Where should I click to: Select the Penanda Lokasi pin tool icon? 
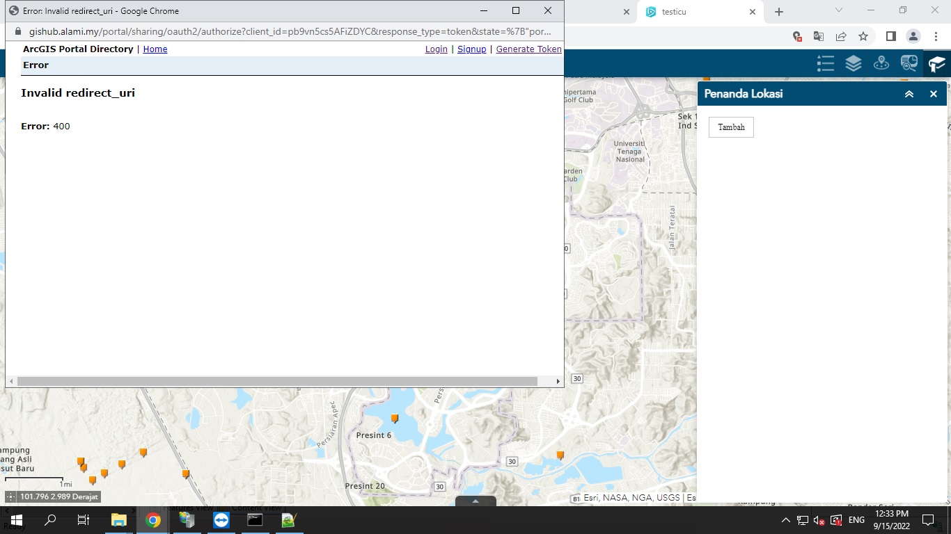coord(881,63)
